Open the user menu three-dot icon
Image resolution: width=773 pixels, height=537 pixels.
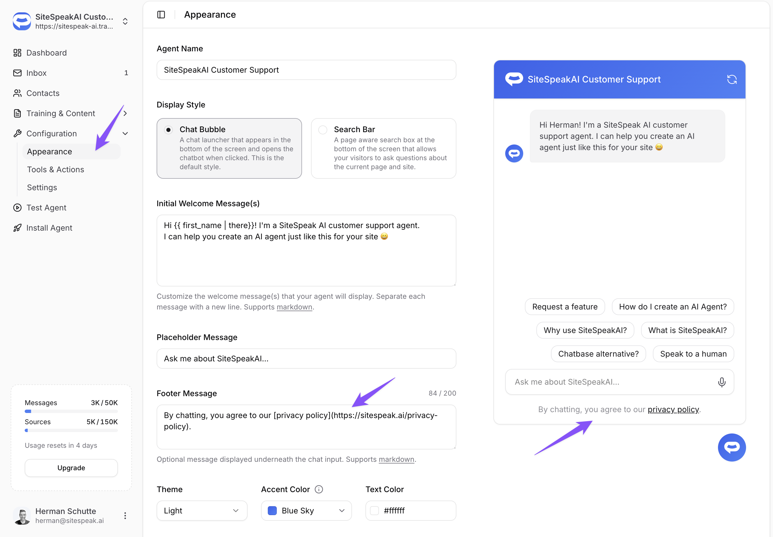[x=125, y=515]
